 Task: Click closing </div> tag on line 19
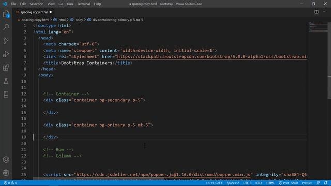(51, 137)
